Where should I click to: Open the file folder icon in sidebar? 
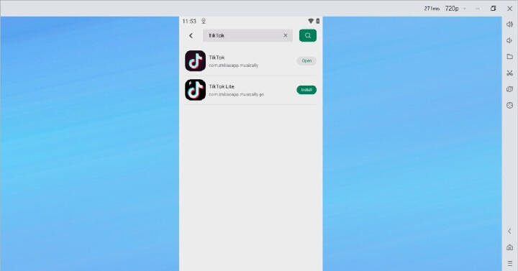point(510,57)
